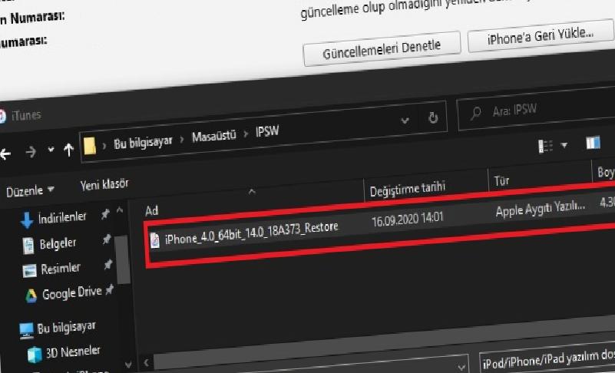Viewport: 615px width, 373px height.
Task: Click the IPSW file's icon
Action: tap(155, 240)
